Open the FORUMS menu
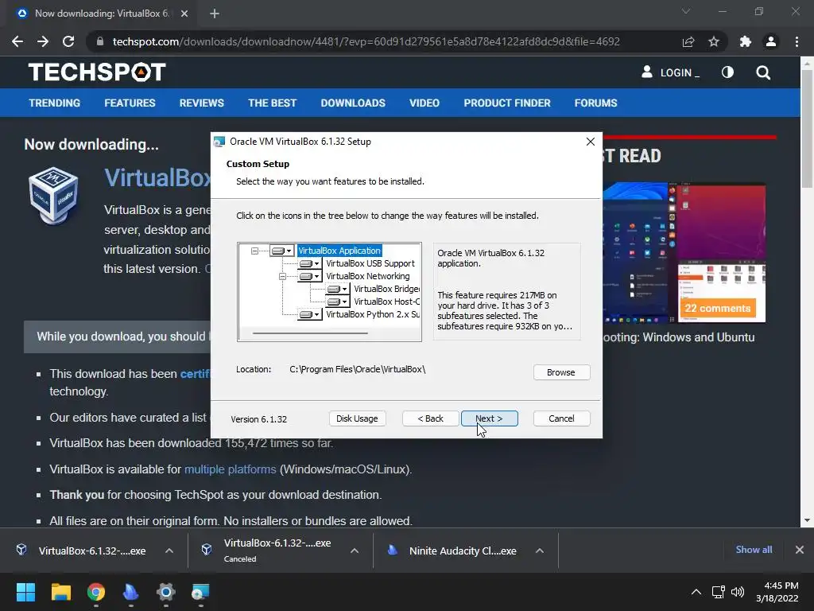The height and width of the screenshot is (611, 814). [595, 103]
